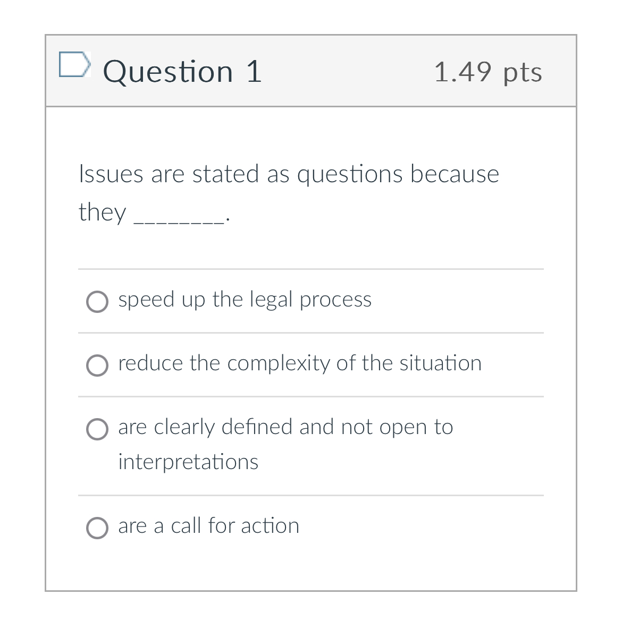Click the 'speed up the legal process' answer text
The width and height of the screenshot is (622, 620).
coord(245,300)
